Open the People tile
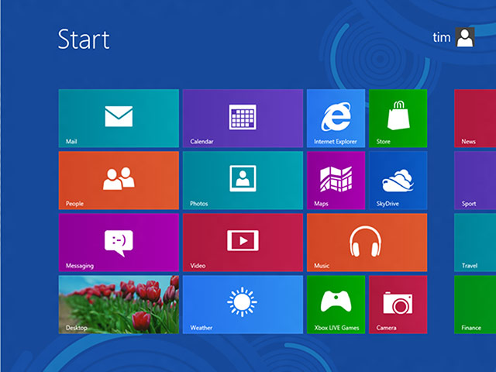Screen dimensions: 496x372 coord(119,181)
